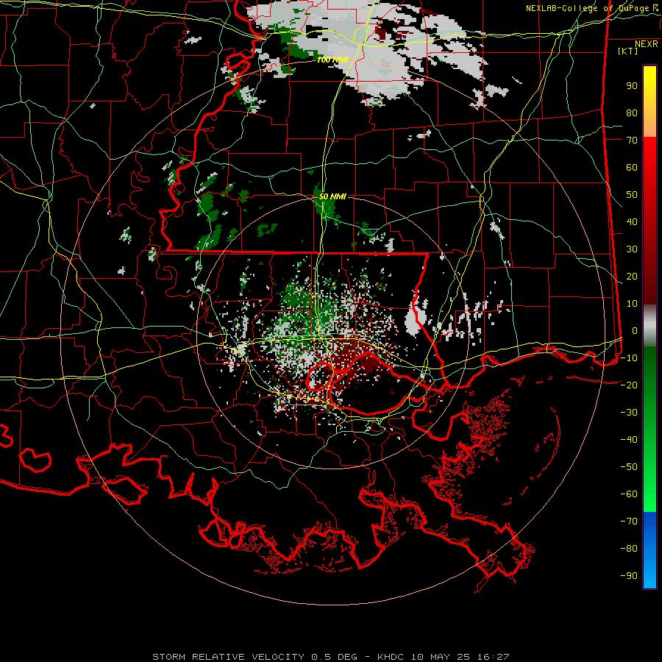Click the -80 scale value
This screenshot has width=662, height=662.
pos(629,549)
